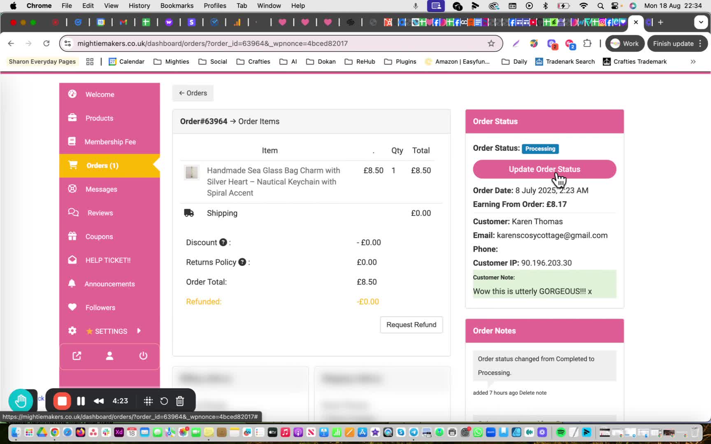Open the Handmade Sea Glass Bag Charm product link
711x444 pixels.
[x=274, y=182]
